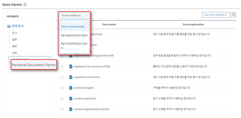Favorite the purchase request form

click(x=62, y=88)
